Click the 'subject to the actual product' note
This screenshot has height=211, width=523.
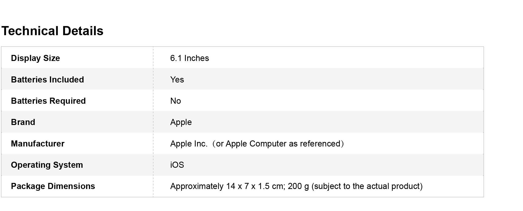[367, 186]
